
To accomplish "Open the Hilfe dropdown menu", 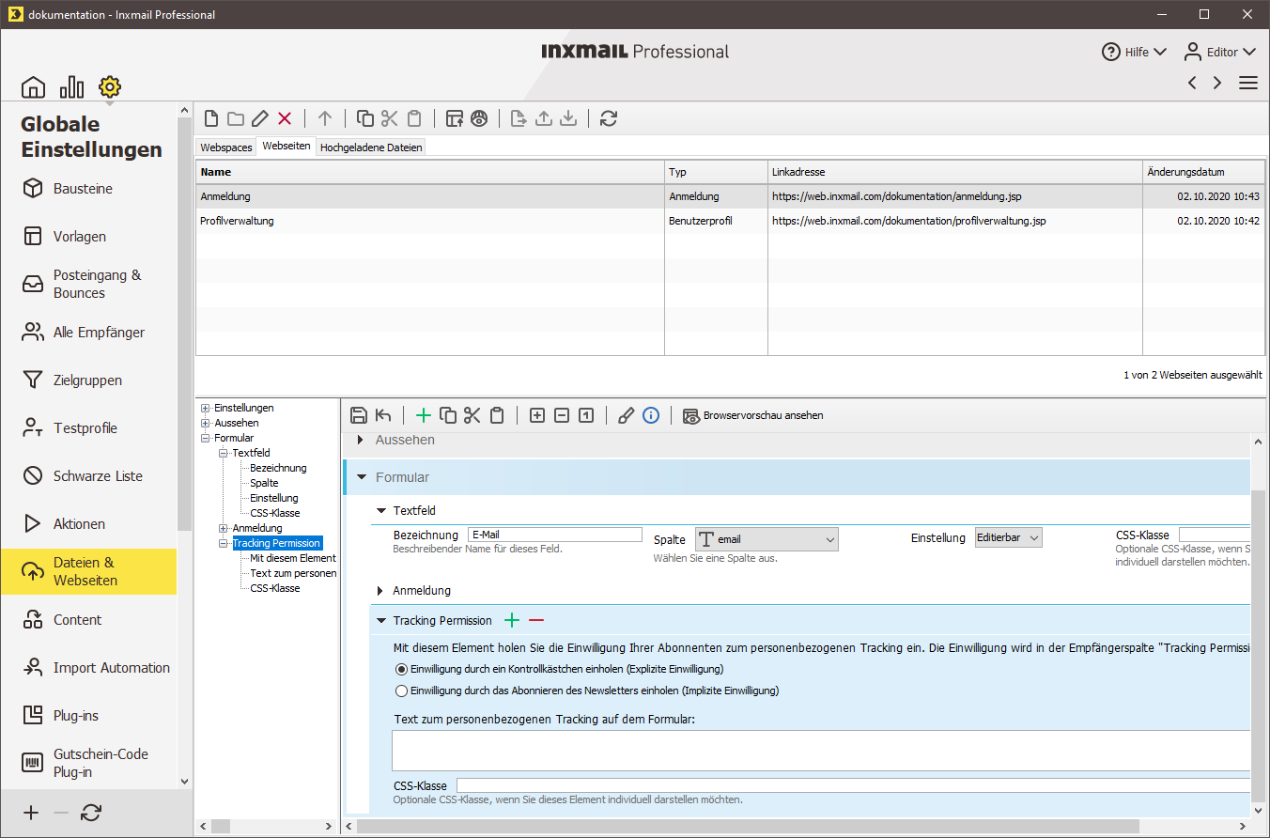I will (x=1134, y=52).
